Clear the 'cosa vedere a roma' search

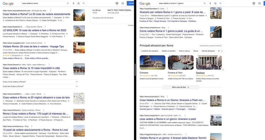[68, 3]
